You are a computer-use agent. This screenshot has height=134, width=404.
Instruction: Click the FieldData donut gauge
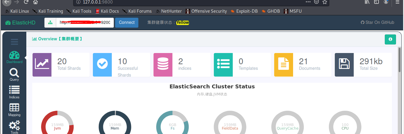pos(230,122)
